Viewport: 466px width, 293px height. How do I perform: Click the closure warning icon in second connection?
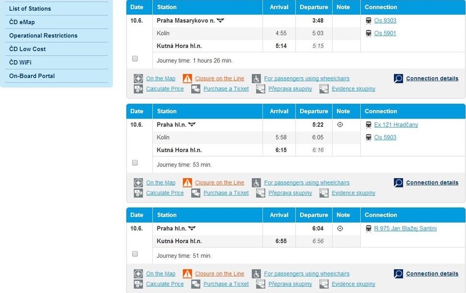187,182
